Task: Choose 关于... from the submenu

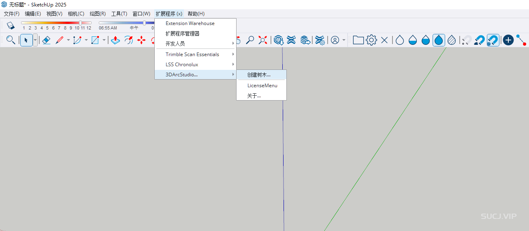Action: [x=261, y=96]
